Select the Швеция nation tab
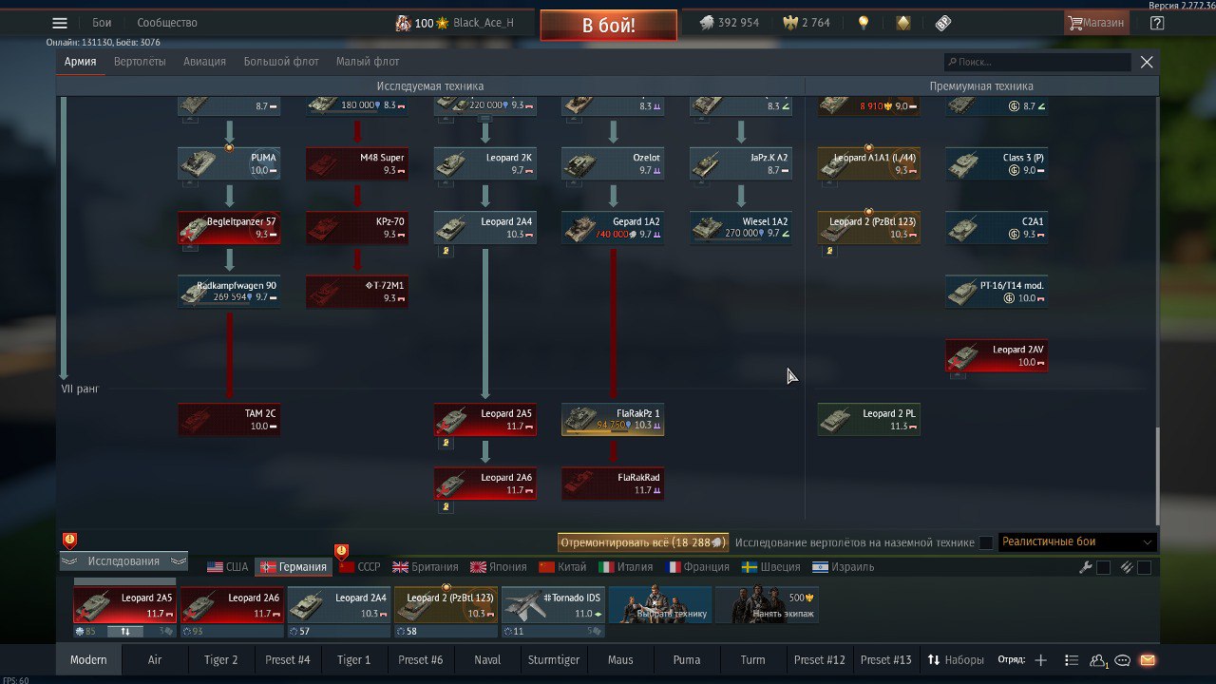Image resolution: width=1216 pixels, height=684 pixels. click(x=770, y=567)
